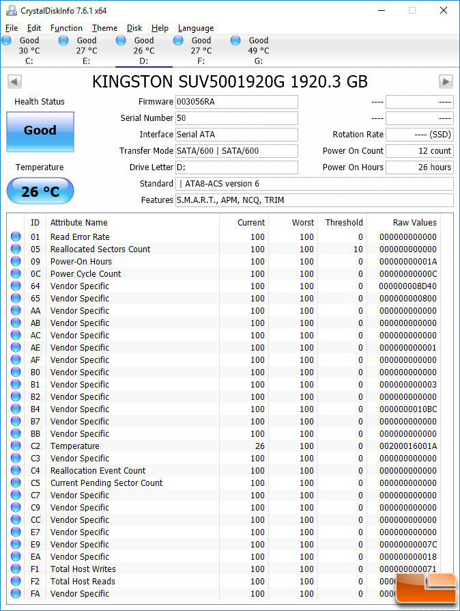Click status icon for Reallocation Event Count
Image resolution: width=460 pixels, height=611 pixels.
[16, 470]
